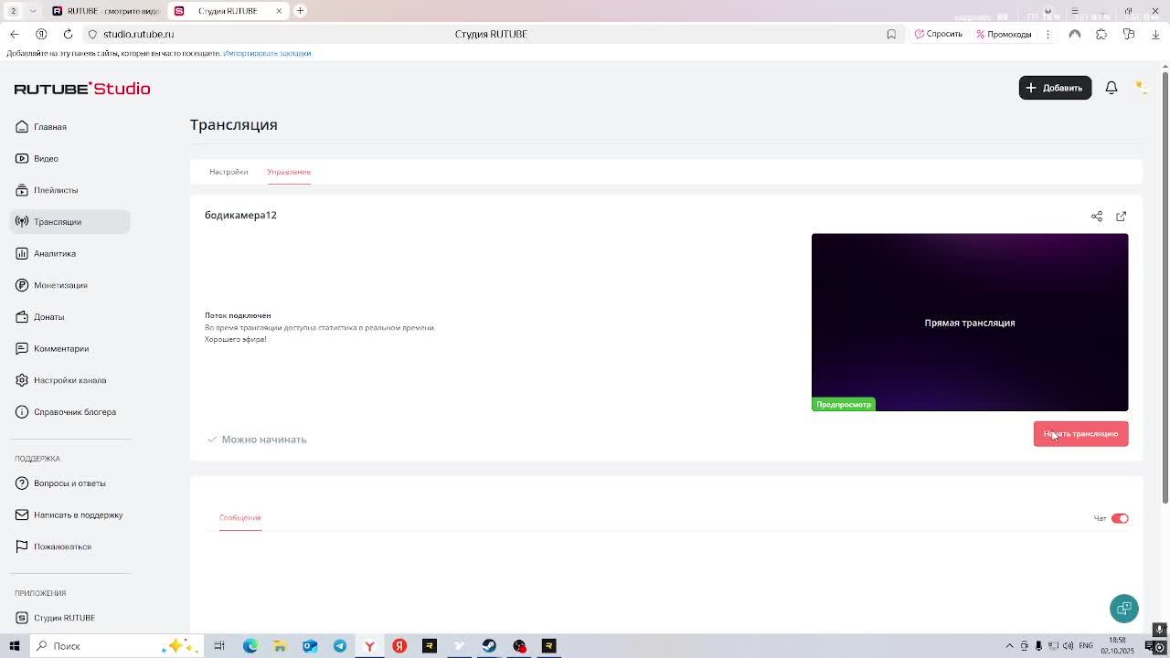Image resolution: width=1170 pixels, height=658 pixels.
Task: Open browser extensions icon
Action: pyautogui.click(x=1101, y=34)
